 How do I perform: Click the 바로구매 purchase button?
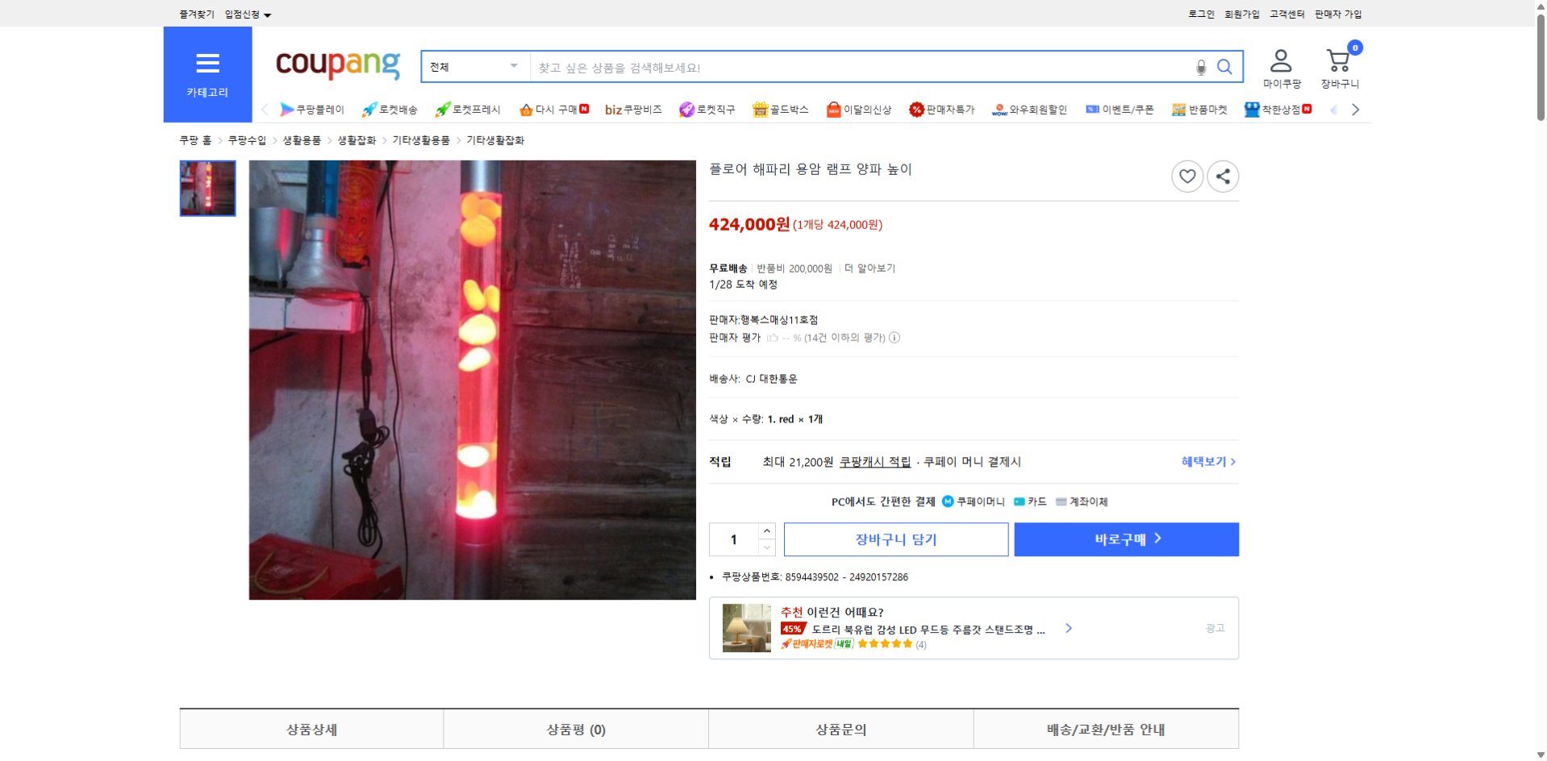coord(1125,539)
